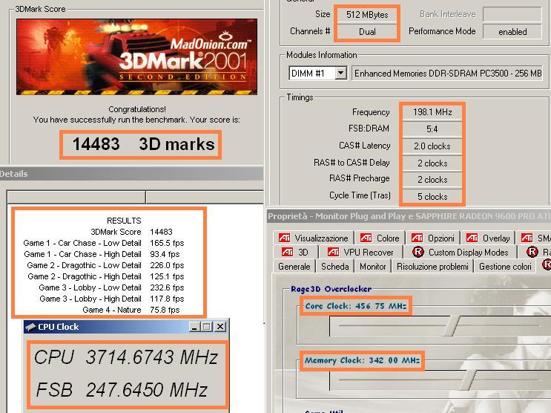Viewport: 551px width, 413px height.
Task: Select Game 3 Lobby High Detail row
Action: pos(112,299)
